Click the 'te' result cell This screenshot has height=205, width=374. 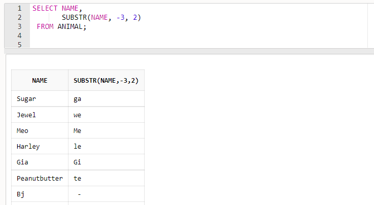click(x=106, y=178)
